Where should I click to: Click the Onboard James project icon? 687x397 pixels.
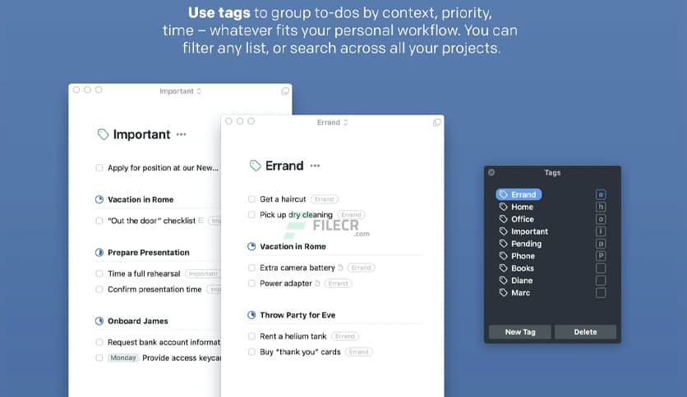coord(99,322)
